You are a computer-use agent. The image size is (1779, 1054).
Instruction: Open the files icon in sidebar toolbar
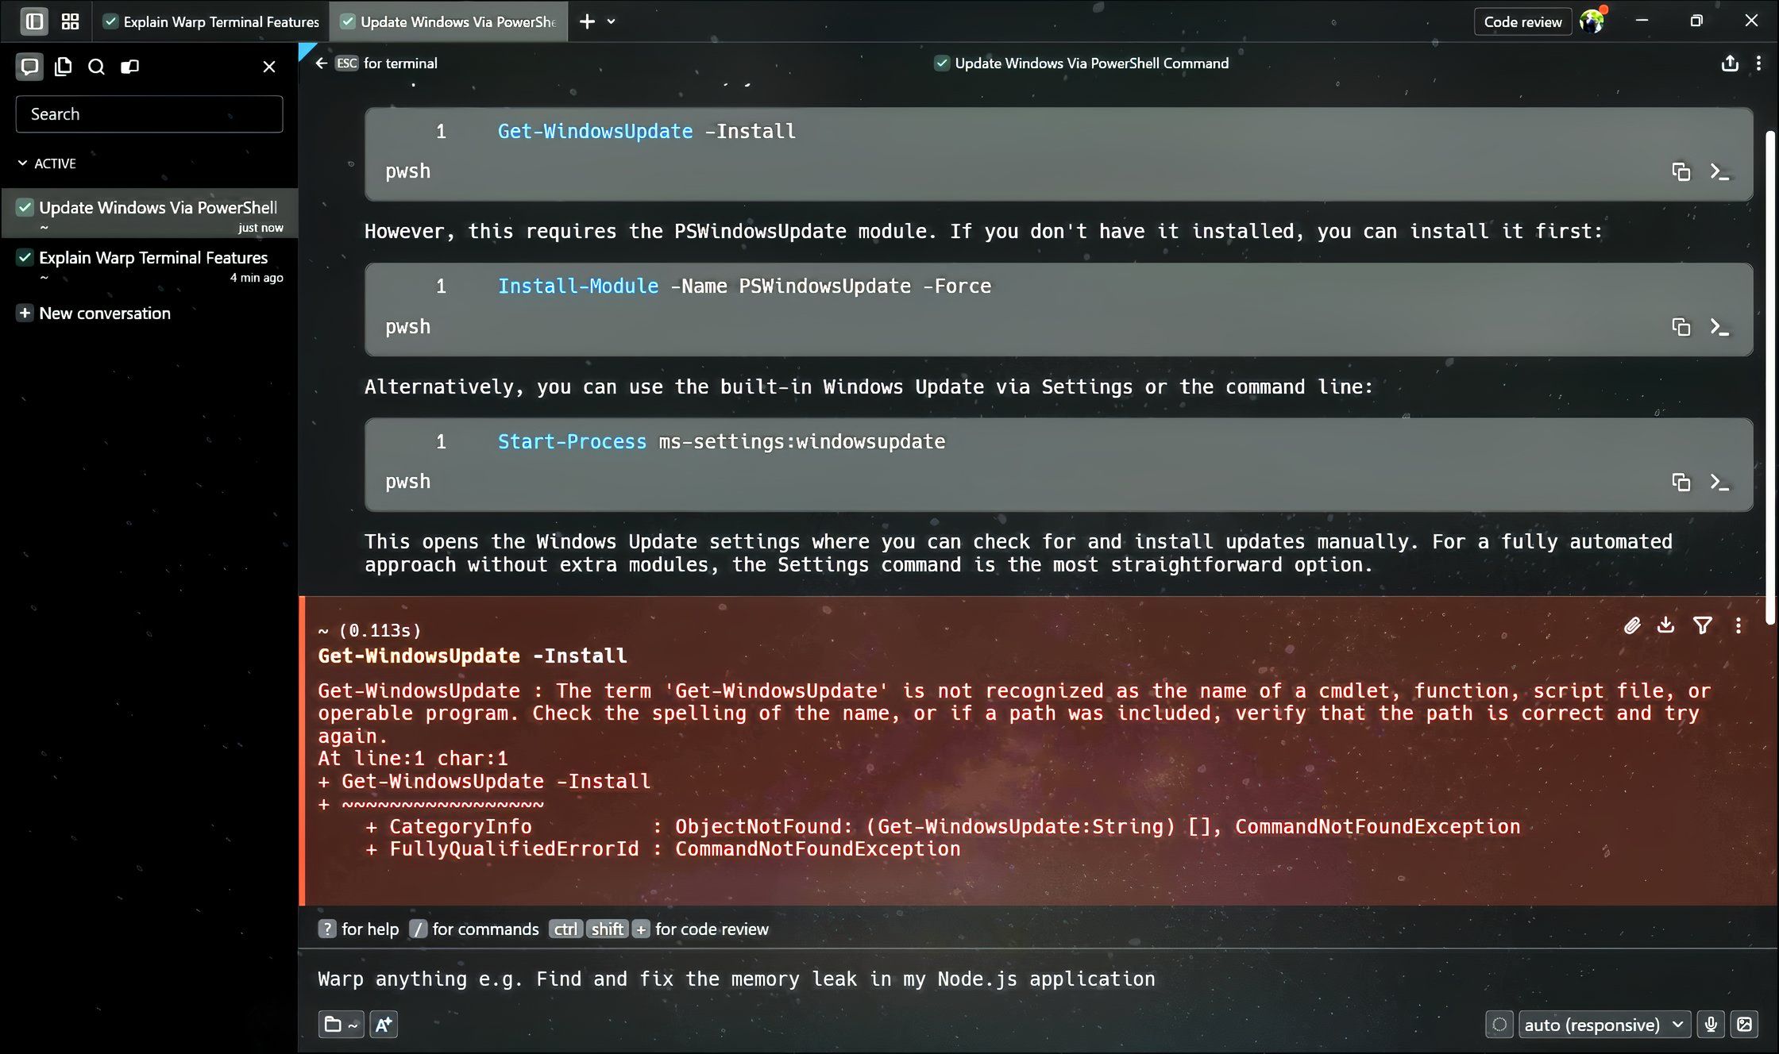point(63,67)
